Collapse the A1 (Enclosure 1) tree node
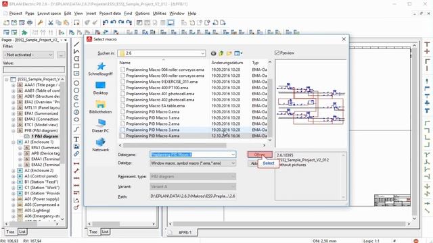This screenshot has width=433, height=243. [14, 142]
